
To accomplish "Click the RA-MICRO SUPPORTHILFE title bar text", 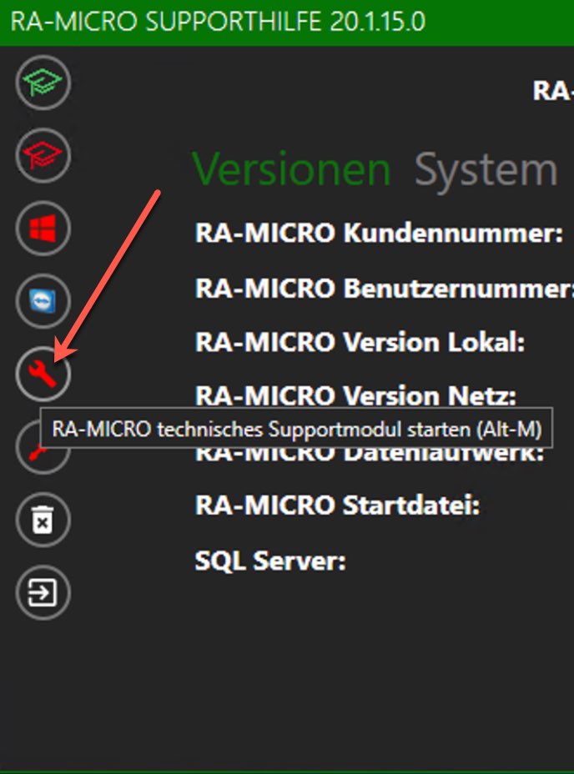I will point(218,22).
